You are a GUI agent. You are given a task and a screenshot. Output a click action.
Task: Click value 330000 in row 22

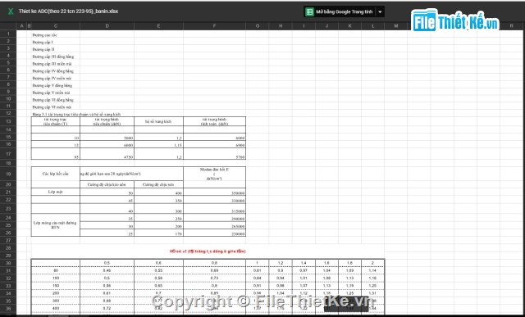238,201
